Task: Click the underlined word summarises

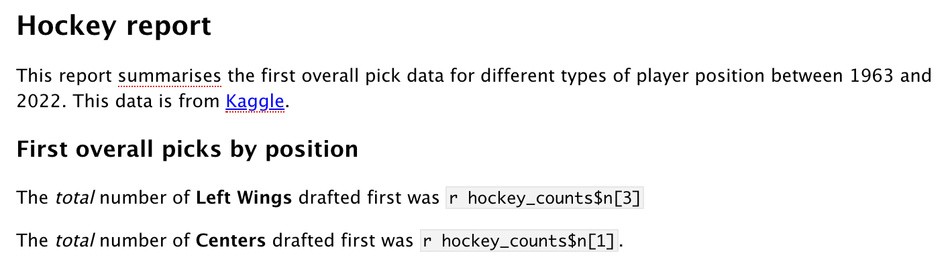Action: [170, 76]
